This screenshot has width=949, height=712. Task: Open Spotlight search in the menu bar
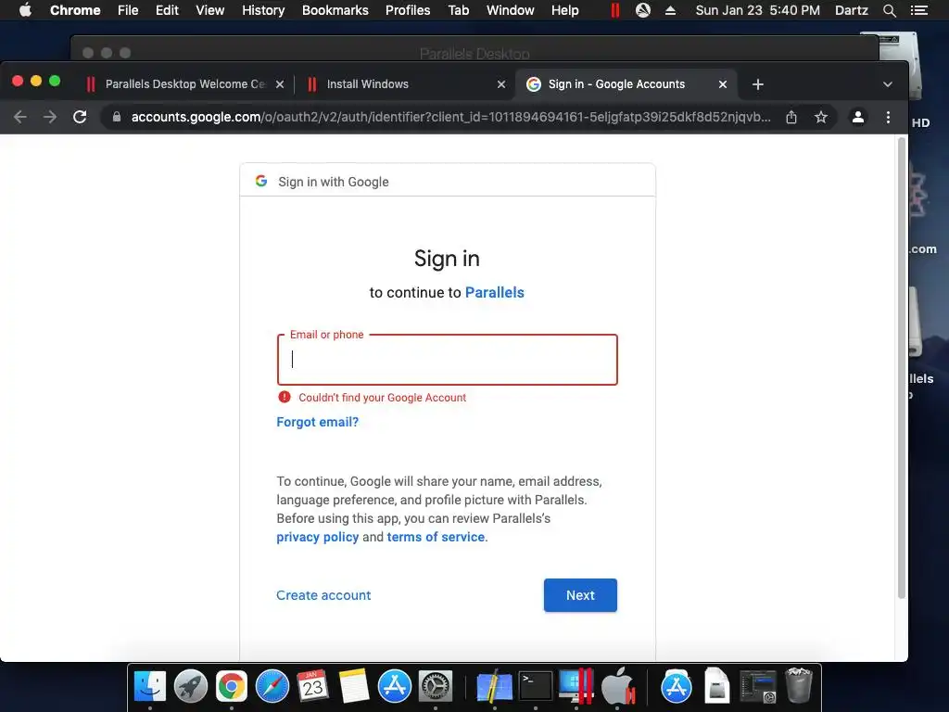889,10
